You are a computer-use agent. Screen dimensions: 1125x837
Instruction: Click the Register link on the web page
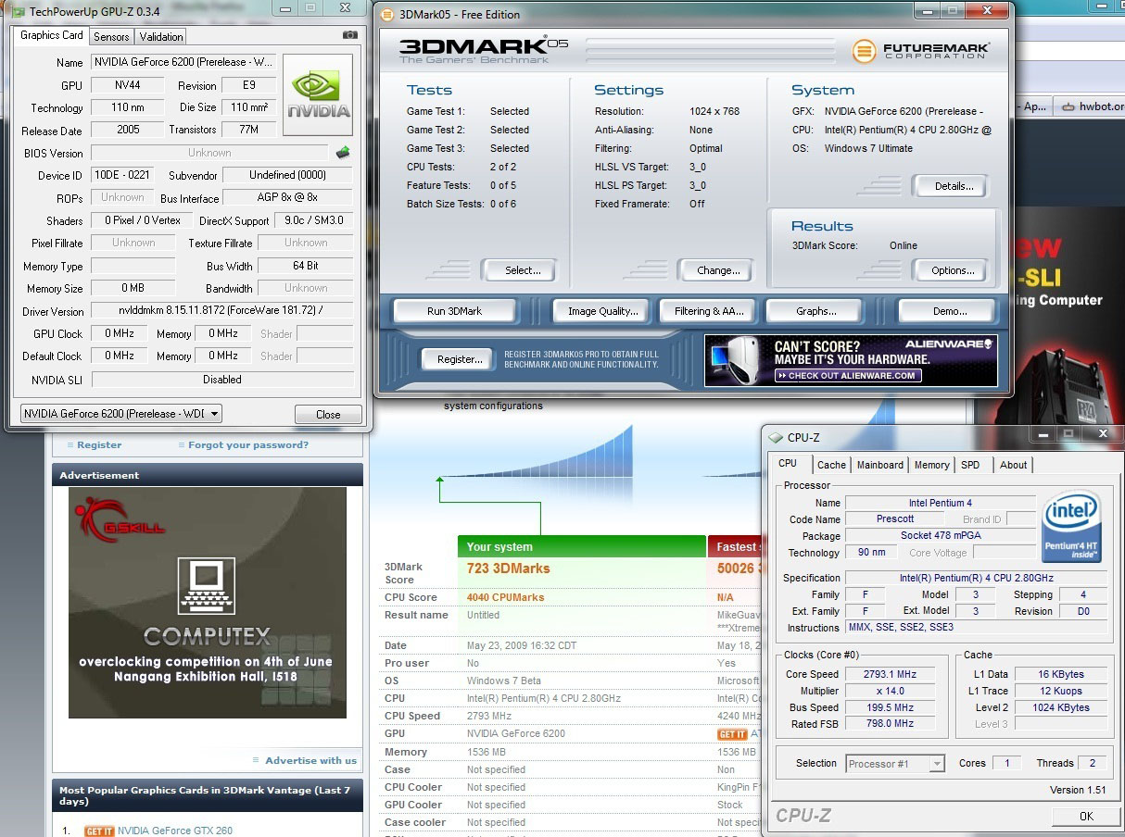[99, 444]
